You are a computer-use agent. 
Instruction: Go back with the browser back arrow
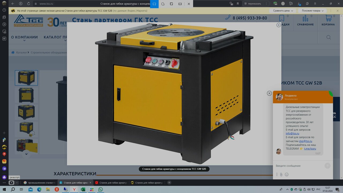coord(13,4)
